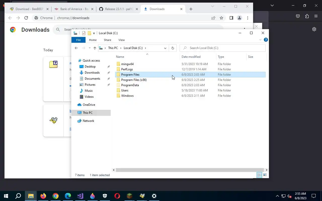Click Chrome share this page icon
Screen dimensions: 322x201
coord(213,18)
